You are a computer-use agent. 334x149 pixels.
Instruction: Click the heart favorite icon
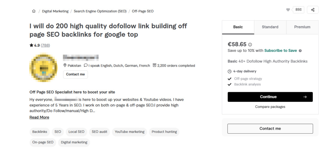tap(288, 10)
